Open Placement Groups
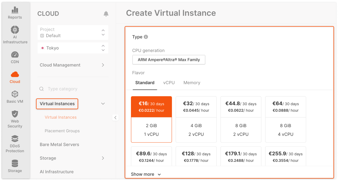 click(x=62, y=131)
